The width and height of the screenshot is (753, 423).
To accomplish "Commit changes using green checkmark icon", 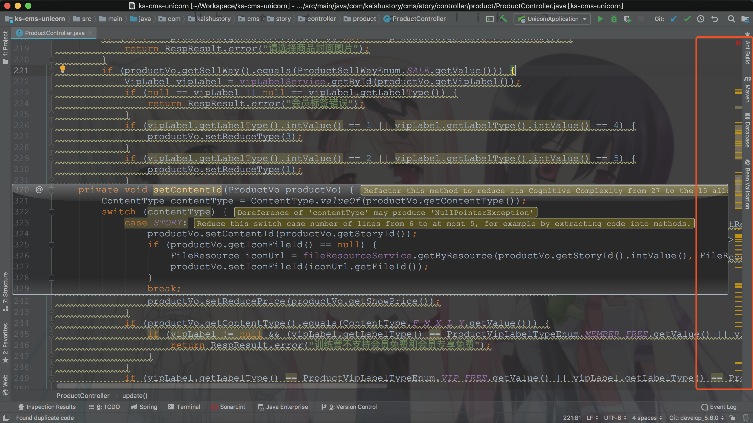I will (x=687, y=19).
